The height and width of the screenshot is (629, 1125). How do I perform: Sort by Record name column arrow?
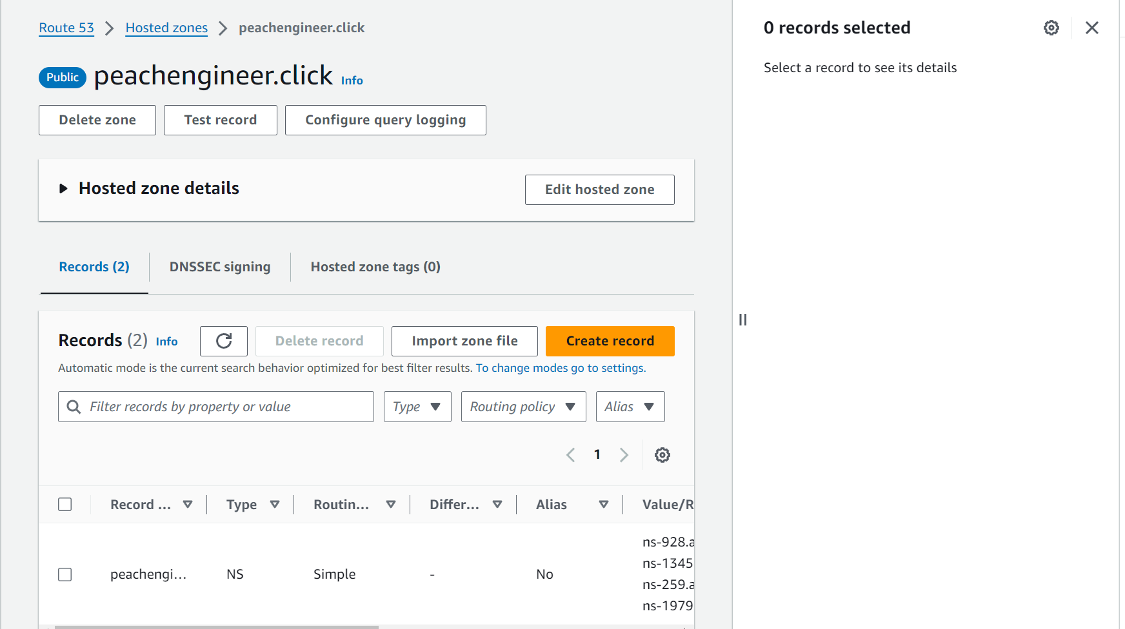188,505
